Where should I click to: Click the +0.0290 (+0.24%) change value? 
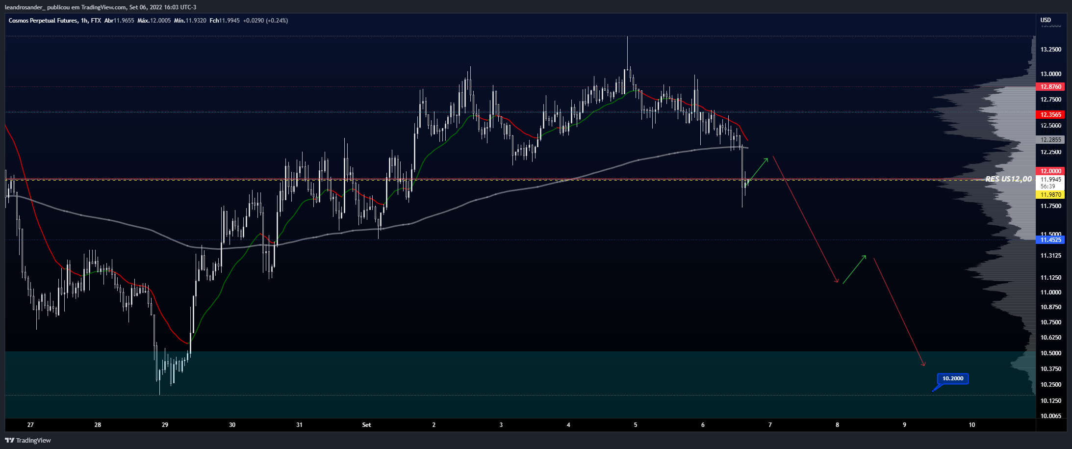point(265,21)
